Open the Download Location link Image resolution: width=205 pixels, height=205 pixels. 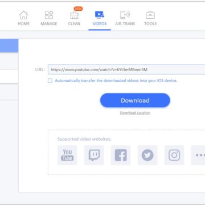[x=135, y=113]
